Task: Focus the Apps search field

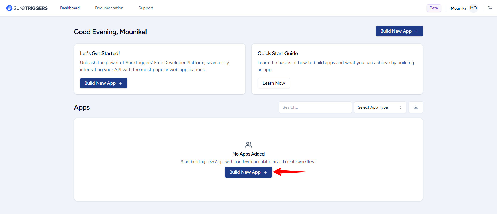Action: point(315,107)
